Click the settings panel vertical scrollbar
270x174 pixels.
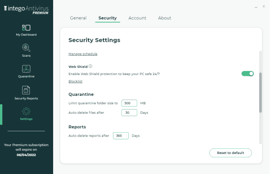(x=261, y=93)
